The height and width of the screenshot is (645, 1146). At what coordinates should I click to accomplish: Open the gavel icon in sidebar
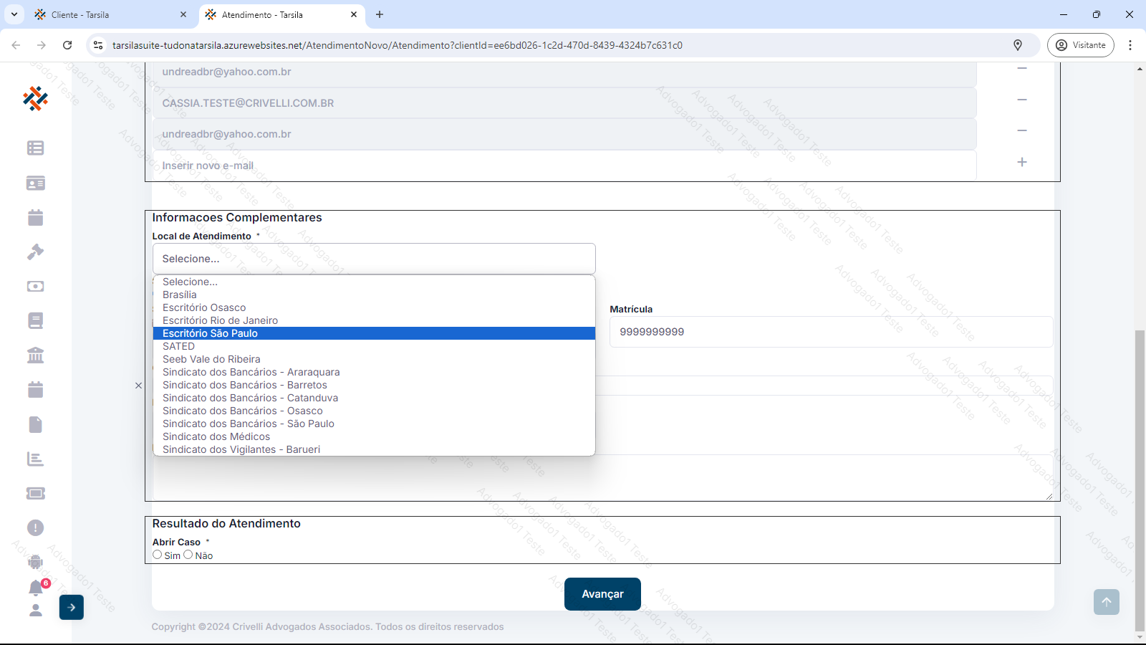(35, 252)
